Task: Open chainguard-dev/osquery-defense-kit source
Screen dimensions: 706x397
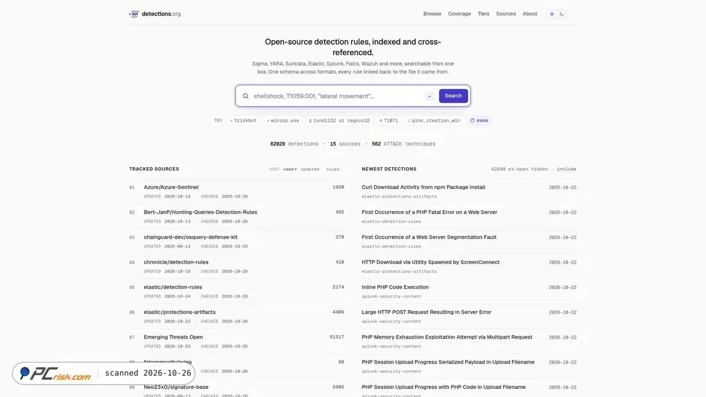Action: pyautogui.click(x=191, y=237)
